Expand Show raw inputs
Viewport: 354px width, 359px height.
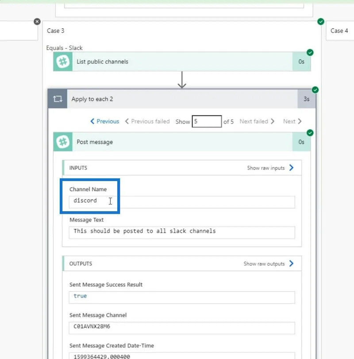click(270, 168)
